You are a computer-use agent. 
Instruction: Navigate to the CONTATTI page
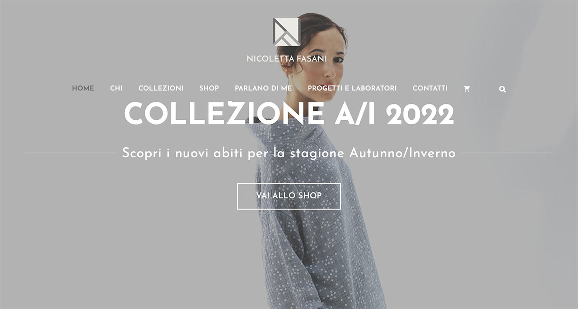pos(430,88)
